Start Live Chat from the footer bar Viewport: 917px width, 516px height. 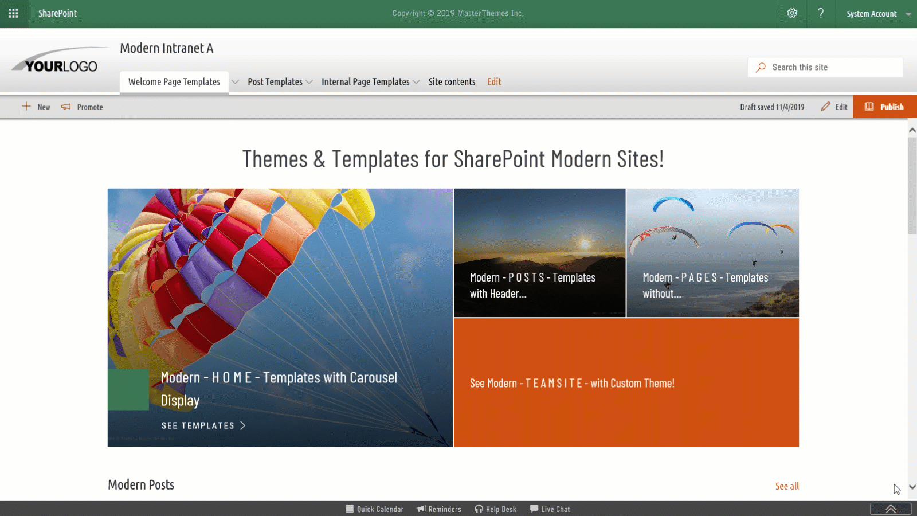click(549, 509)
